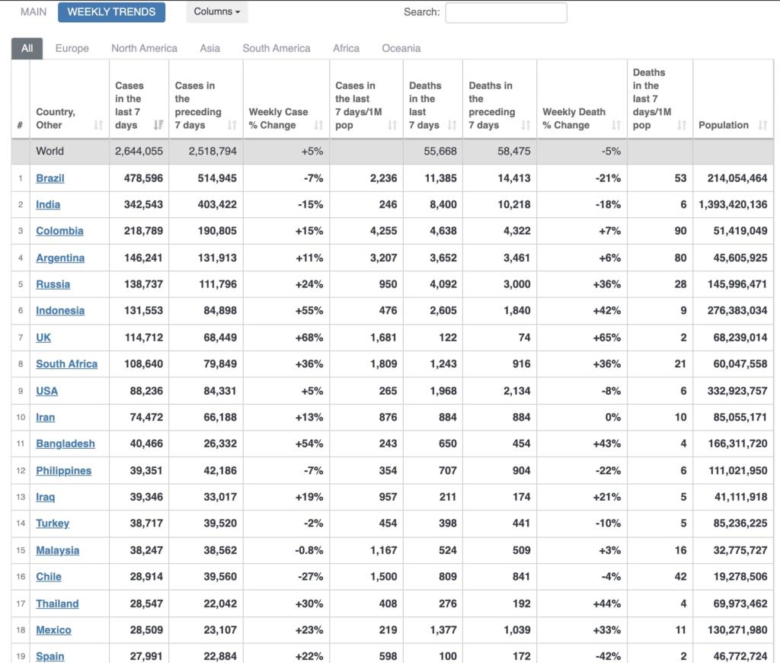Filter table by North America

pos(144,48)
